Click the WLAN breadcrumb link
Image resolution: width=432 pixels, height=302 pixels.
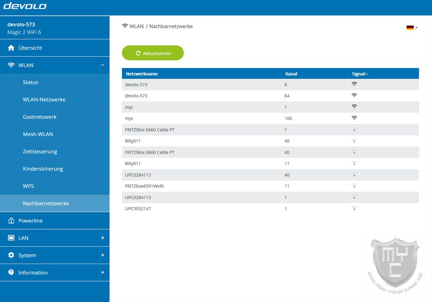137,26
